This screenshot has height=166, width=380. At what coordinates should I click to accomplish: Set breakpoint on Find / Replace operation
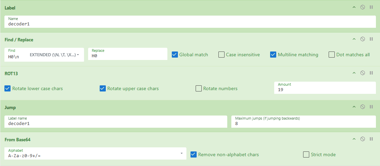tap(371, 39)
